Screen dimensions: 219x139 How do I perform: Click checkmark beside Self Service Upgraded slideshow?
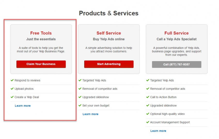coord(80,97)
